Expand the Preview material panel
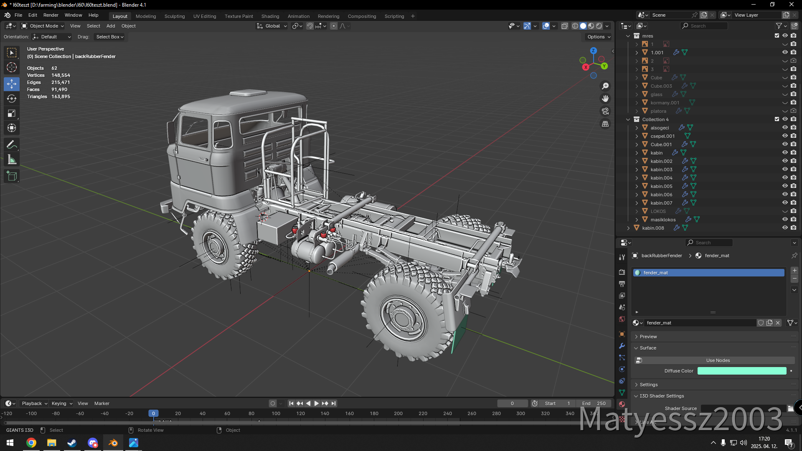 pos(648,337)
